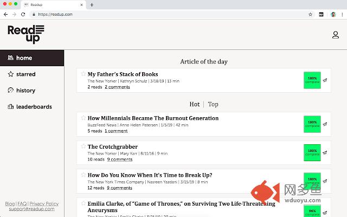Click 100% complete badge on My Father's Stack of Books
Image resolution: width=347 pixels, height=217 pixels.
tap(312, 80)
